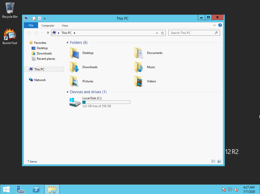260x194 pixels.
Task: Click the Properties quick access toolbar icon
Action: pyautogui.click(x=34, y=18)
